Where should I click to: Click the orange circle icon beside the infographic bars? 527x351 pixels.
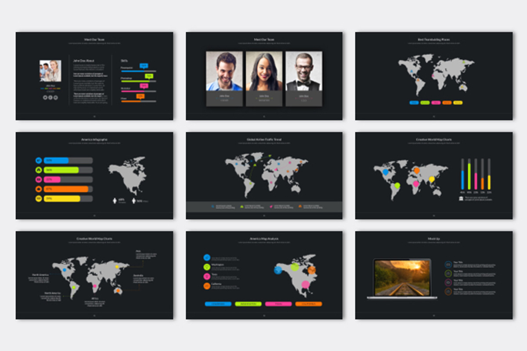[39, 189]
